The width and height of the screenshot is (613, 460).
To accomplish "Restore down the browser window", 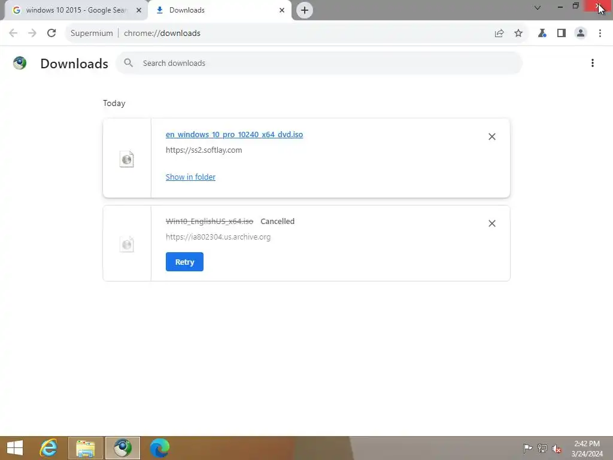I will pyautogui.click(x=575, y=6).
